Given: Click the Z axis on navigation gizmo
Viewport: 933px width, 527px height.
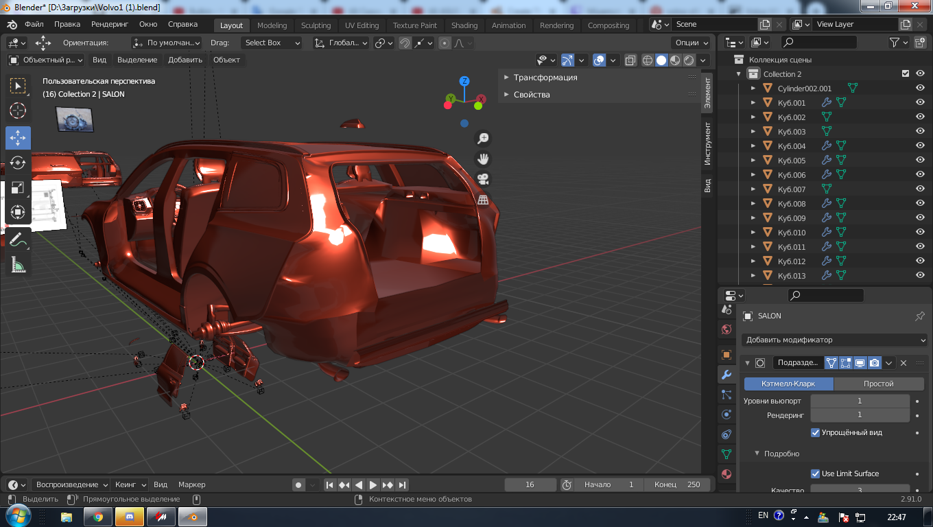Looking at the screenshot, I should pos(464,81).
